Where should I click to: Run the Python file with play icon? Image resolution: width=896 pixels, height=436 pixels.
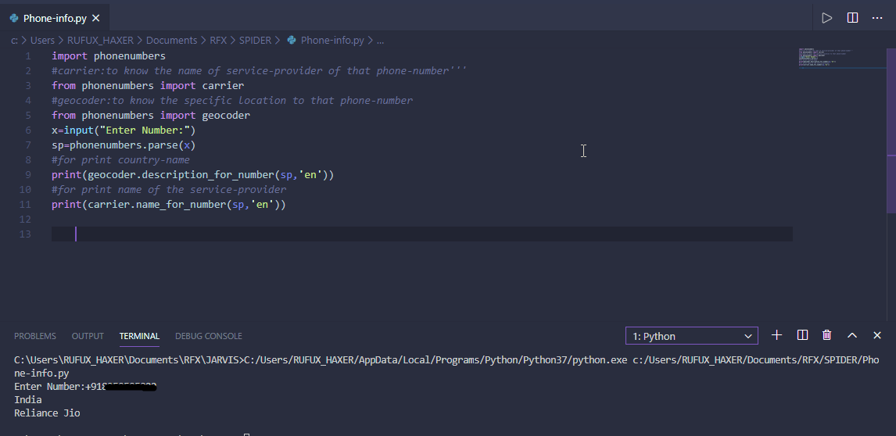pos(826,18)
